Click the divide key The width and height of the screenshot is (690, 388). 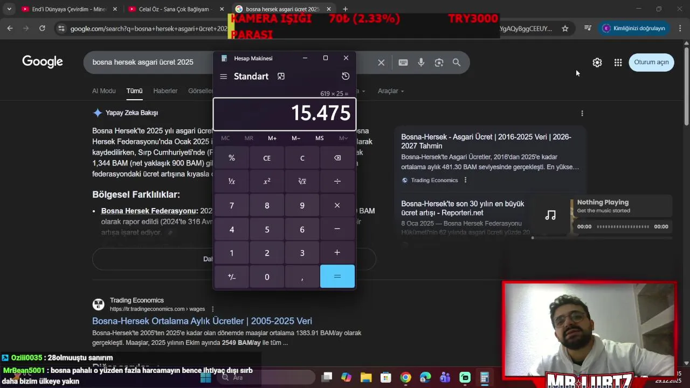[x=337, y=182]
